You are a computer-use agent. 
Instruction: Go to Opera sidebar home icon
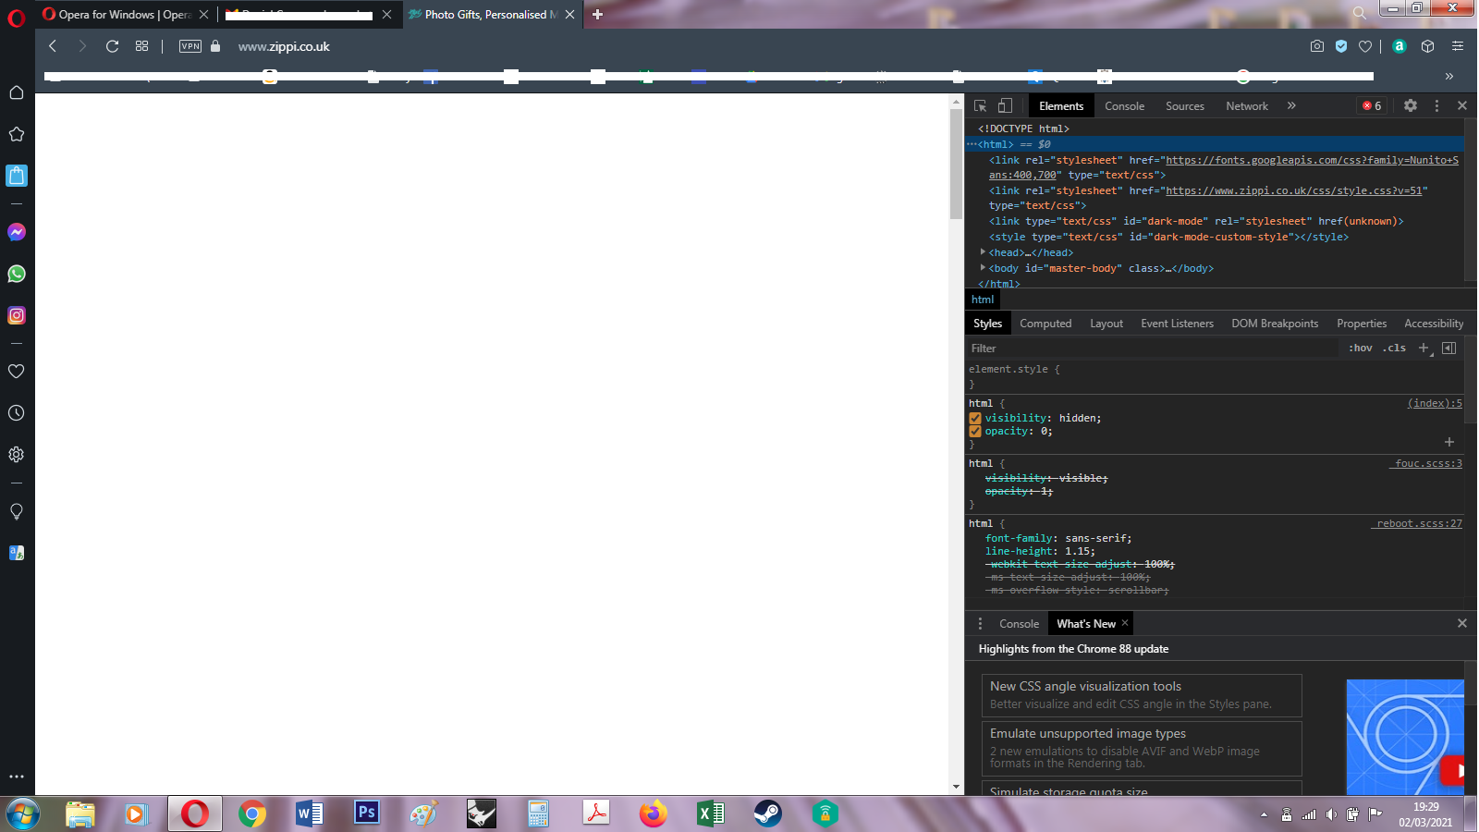17,92
